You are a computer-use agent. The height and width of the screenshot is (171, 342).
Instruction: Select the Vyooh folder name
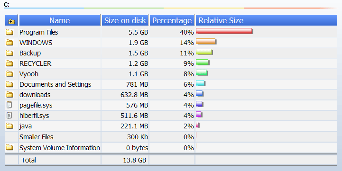29,74
